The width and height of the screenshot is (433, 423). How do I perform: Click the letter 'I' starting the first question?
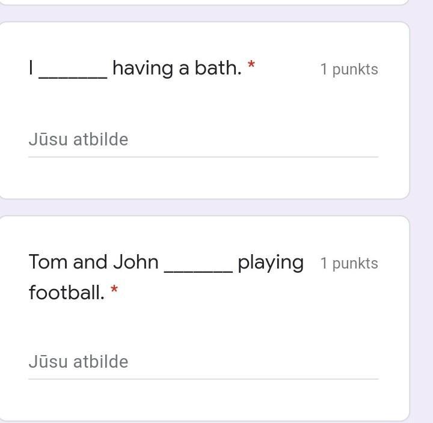click(31, 68)
